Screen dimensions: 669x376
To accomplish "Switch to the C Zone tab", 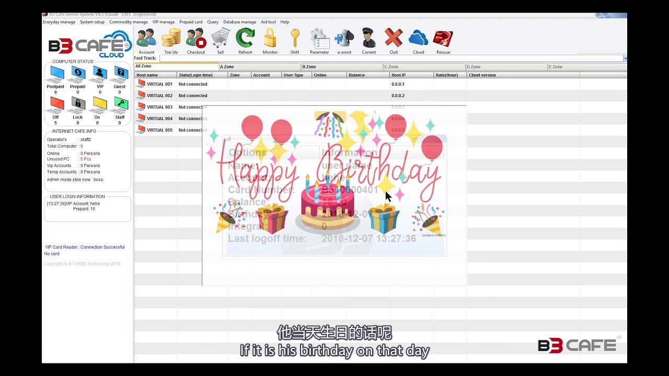I will coord(424,67).
